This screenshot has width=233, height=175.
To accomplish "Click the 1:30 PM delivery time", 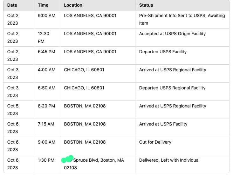I will (x=46, y=160).
